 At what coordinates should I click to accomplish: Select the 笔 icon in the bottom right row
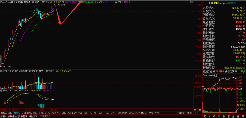(205, 116)
